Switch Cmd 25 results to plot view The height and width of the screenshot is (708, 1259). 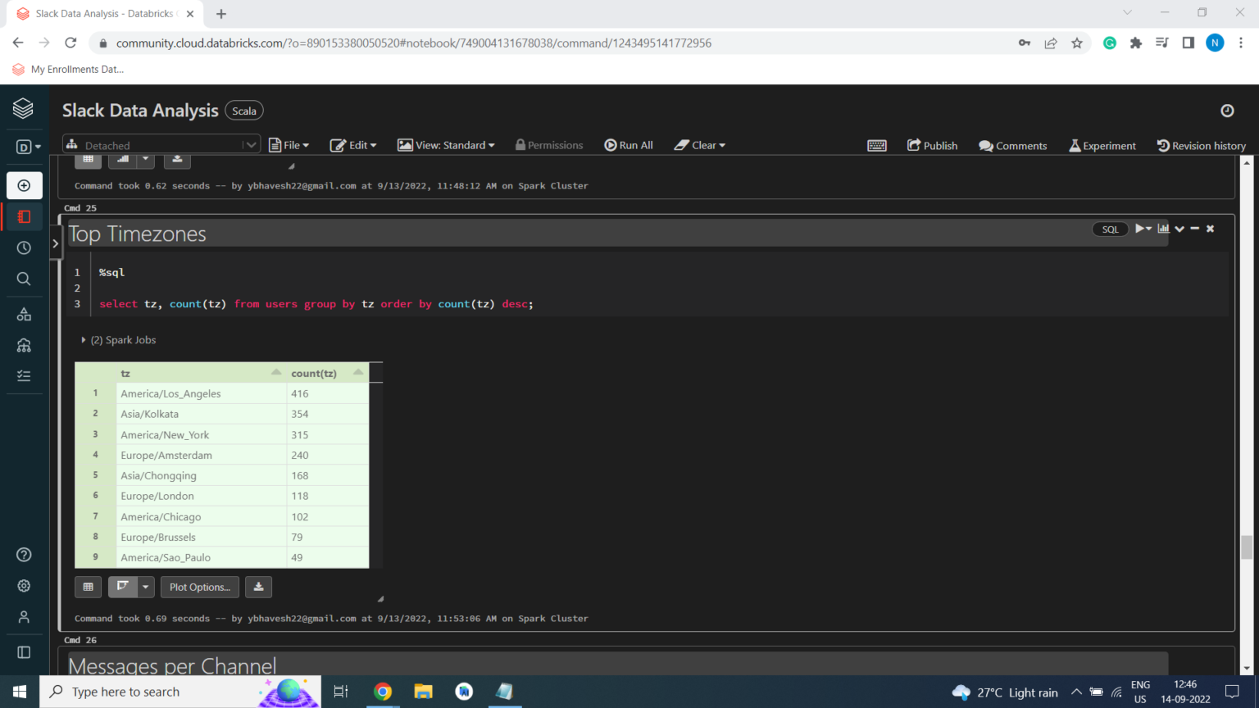point(123,587)
